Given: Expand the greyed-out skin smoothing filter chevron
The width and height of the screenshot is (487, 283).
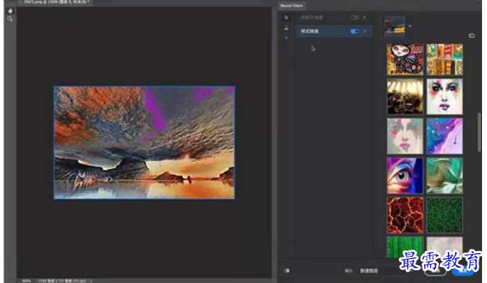Looking at the screenshot, I should point(364,18).
